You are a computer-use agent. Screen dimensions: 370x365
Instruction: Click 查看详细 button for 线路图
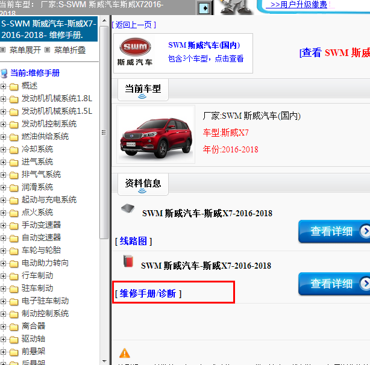[334, 231]
